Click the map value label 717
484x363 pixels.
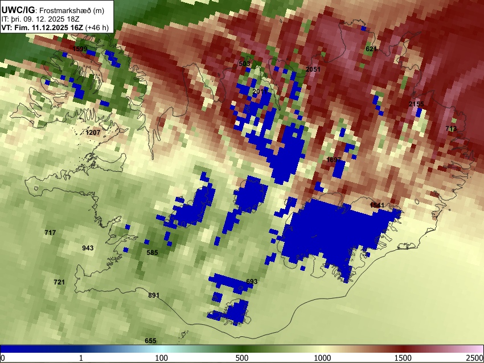50,232
